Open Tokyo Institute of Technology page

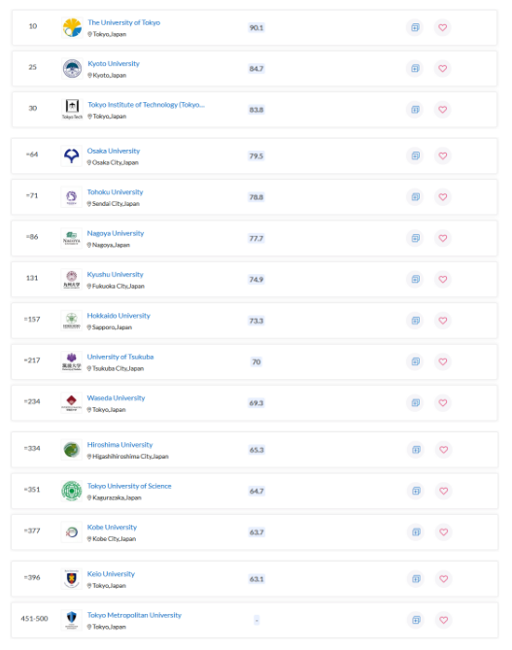coord(146,105)
